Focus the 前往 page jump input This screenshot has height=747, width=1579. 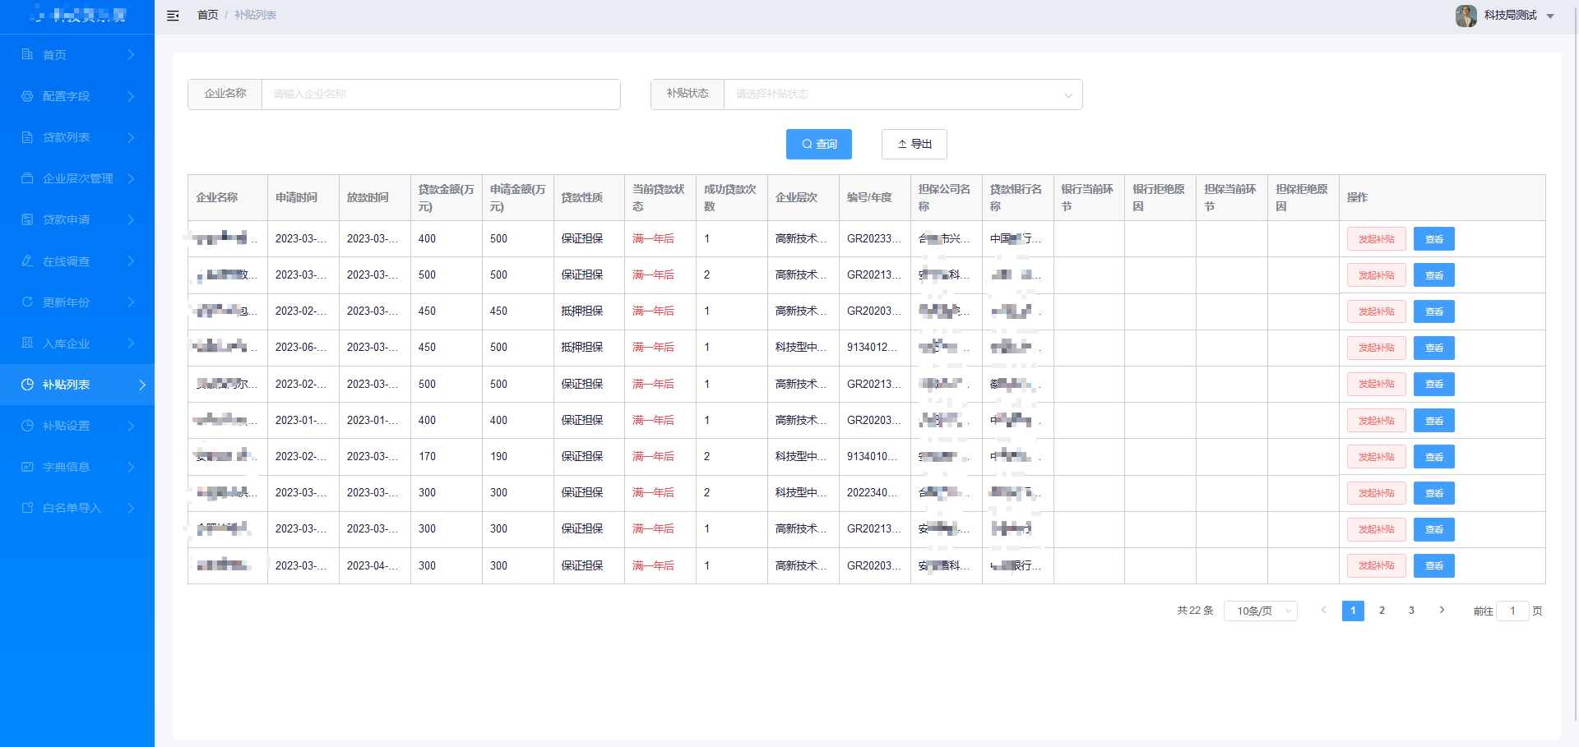click(1512, 611)
